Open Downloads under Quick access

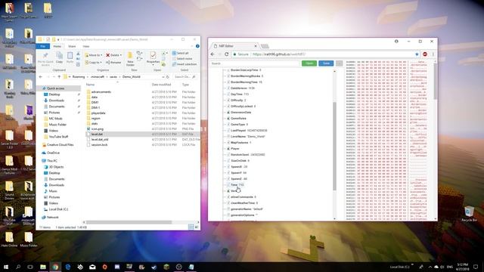(57, 100)
